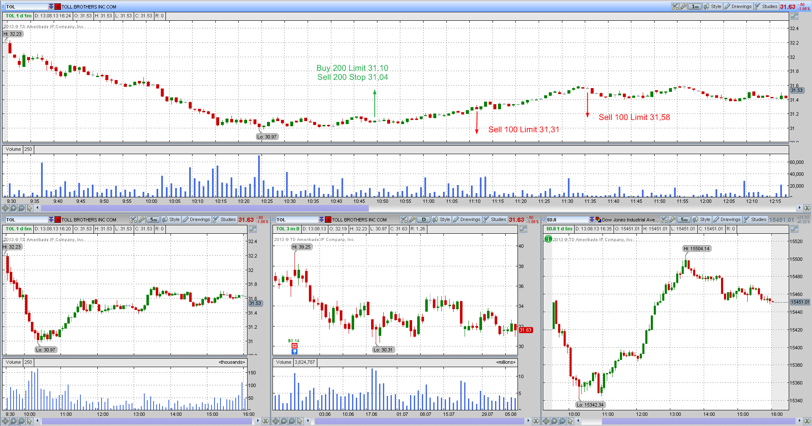This screenshot has width=812, height=426.
Task: Open Style button in the TOL daily chart
Action: 441,219
